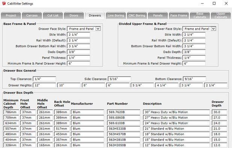This screenshot has height=148, width=232.
Task: Edit Base Frame Dado Depth field
Action: pyautogui.click(x=78, y=52)
